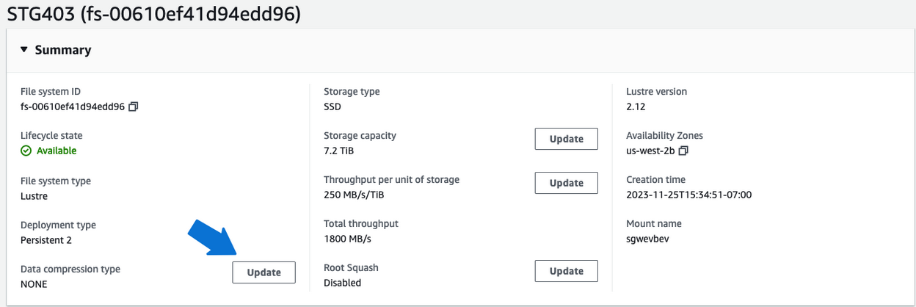The image size is (916, 307).
Task: Click the Summary heading text
Action: click(63, 50)
